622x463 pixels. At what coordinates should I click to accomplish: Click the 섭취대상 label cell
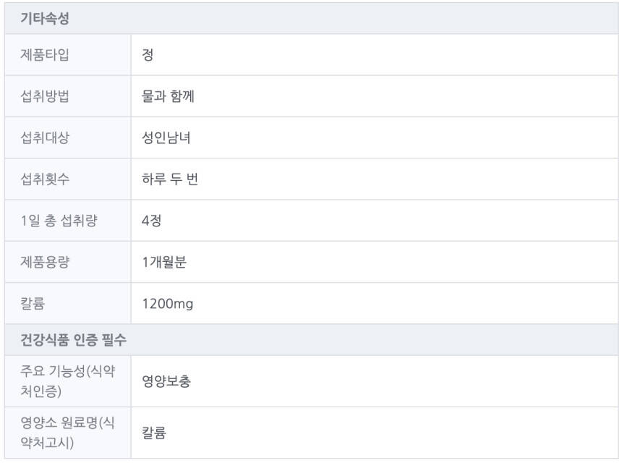tap(45, 137)
